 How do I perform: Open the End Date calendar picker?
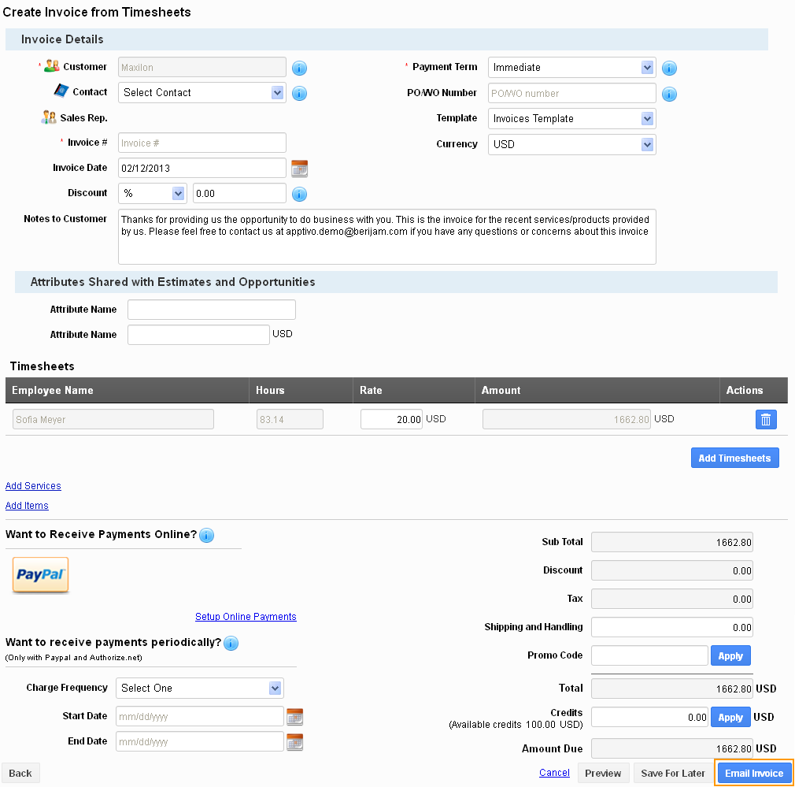(295, 741)
